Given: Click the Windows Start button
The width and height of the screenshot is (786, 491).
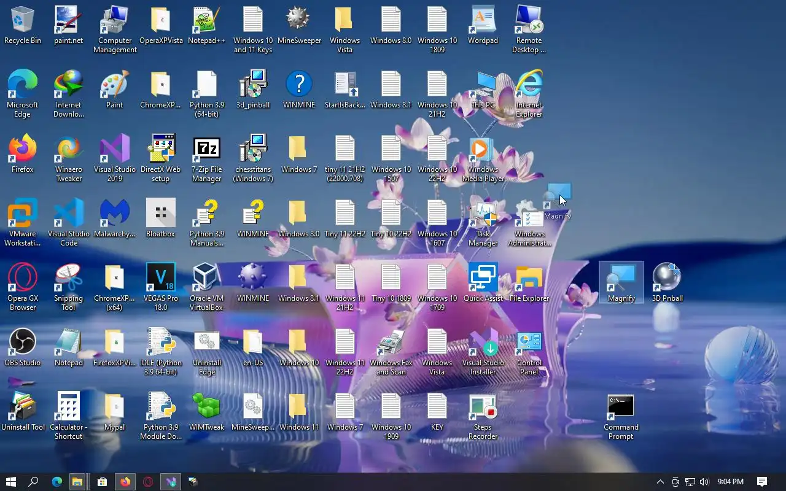Looking at the screenshot, I should tap(10, 482).
